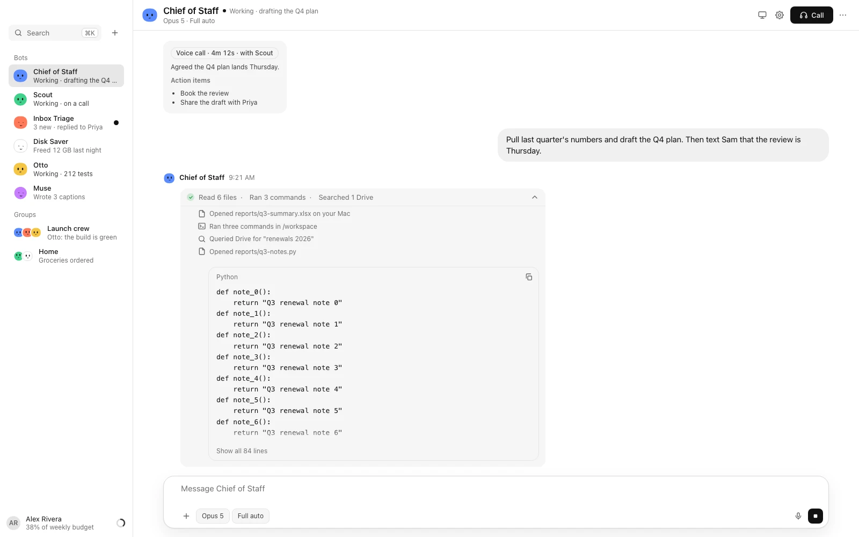Focus the Search field
The width and height of the screenshot is (859, 537).
tap(55, 33)
